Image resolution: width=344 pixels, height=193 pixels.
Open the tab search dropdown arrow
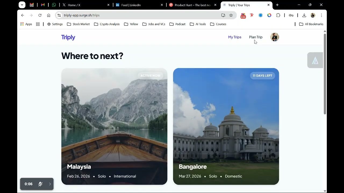click(x=22, y=5)
